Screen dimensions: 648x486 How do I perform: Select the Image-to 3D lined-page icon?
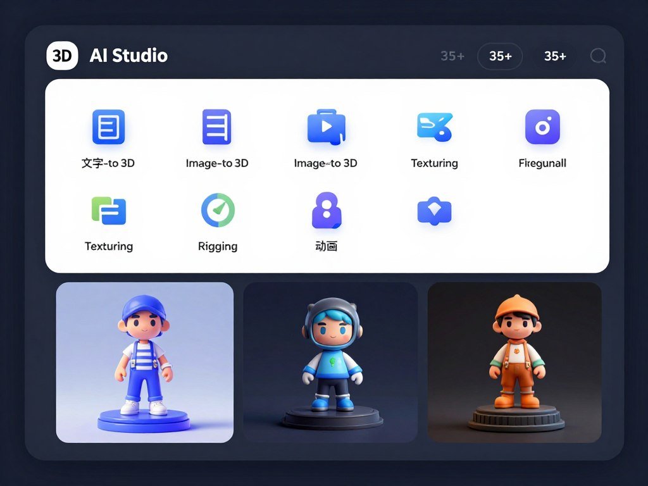coord(216,127)
